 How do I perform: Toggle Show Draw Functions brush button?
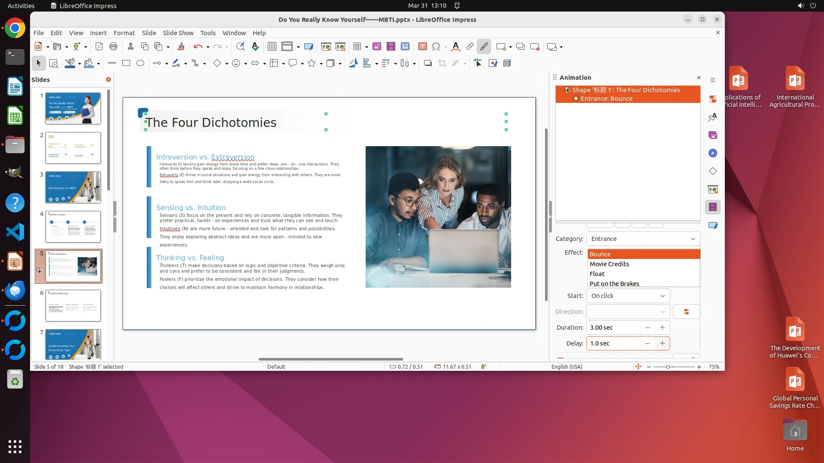[x=484, y=47]
